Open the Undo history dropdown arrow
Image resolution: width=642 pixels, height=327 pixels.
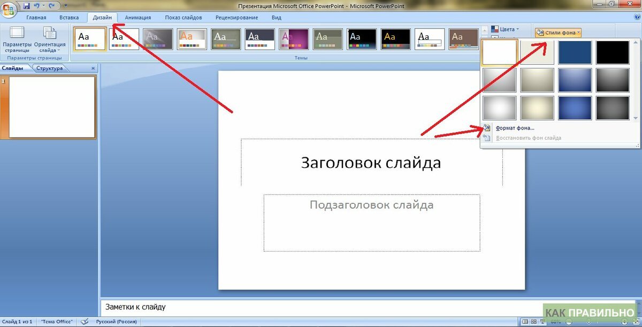[43, 5]
